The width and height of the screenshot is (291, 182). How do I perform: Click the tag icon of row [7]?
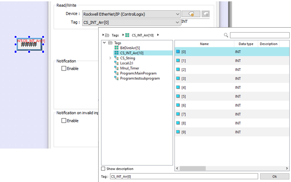coord(178,114)
